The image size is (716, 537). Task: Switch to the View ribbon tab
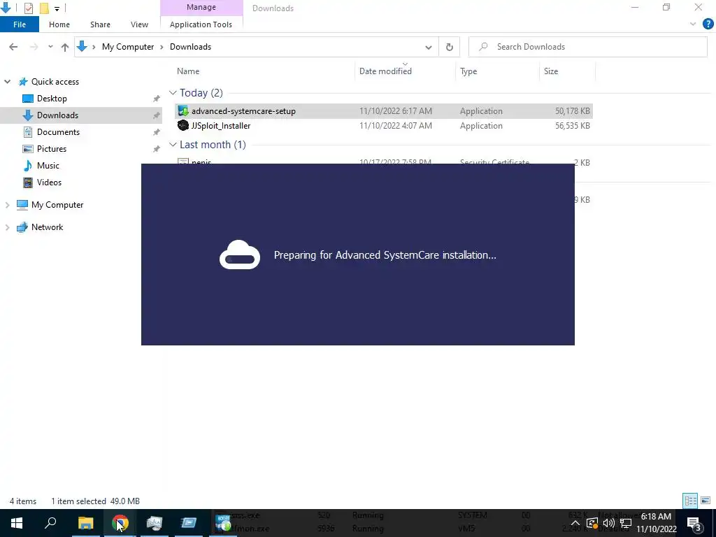(x=139, y=24)
